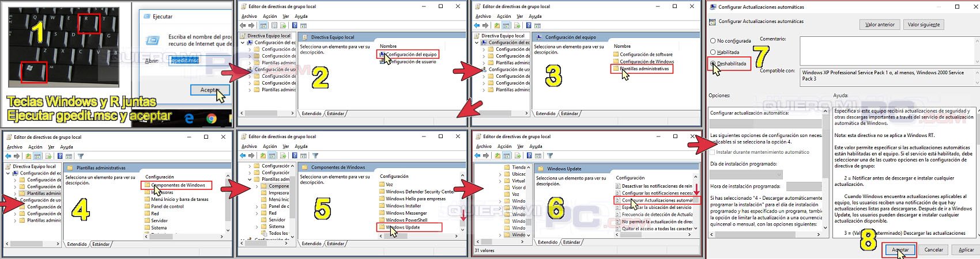
Task: Collapse Configuración del eq in step 4 tree
Action: click(x=8, y=173)
